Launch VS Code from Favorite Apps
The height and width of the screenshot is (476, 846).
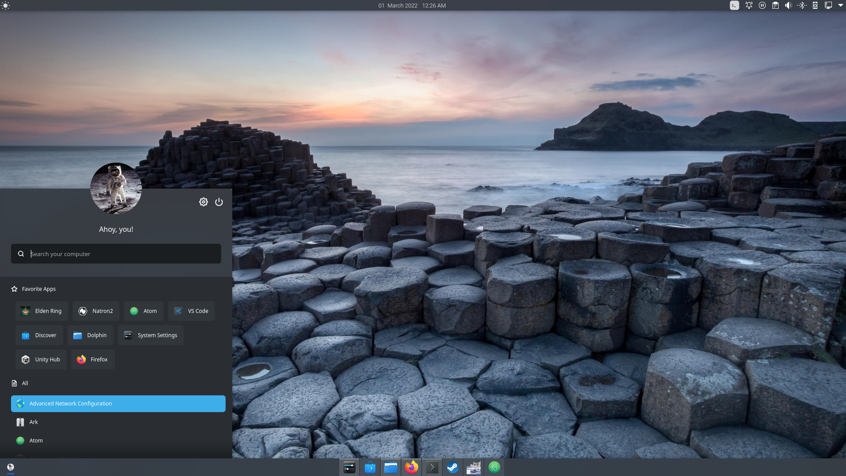pos(191,310)
